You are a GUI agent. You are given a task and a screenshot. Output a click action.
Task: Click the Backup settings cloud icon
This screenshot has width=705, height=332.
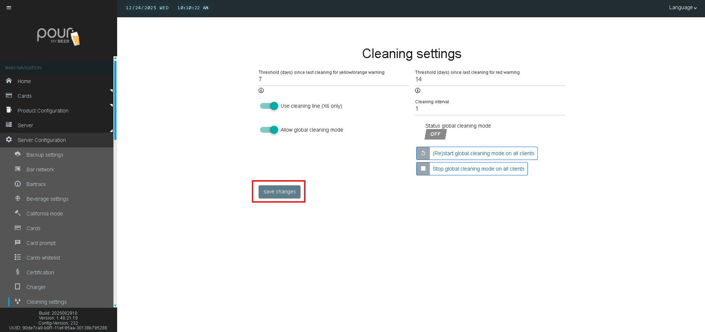pyautogui.click(x=18, y=154)
